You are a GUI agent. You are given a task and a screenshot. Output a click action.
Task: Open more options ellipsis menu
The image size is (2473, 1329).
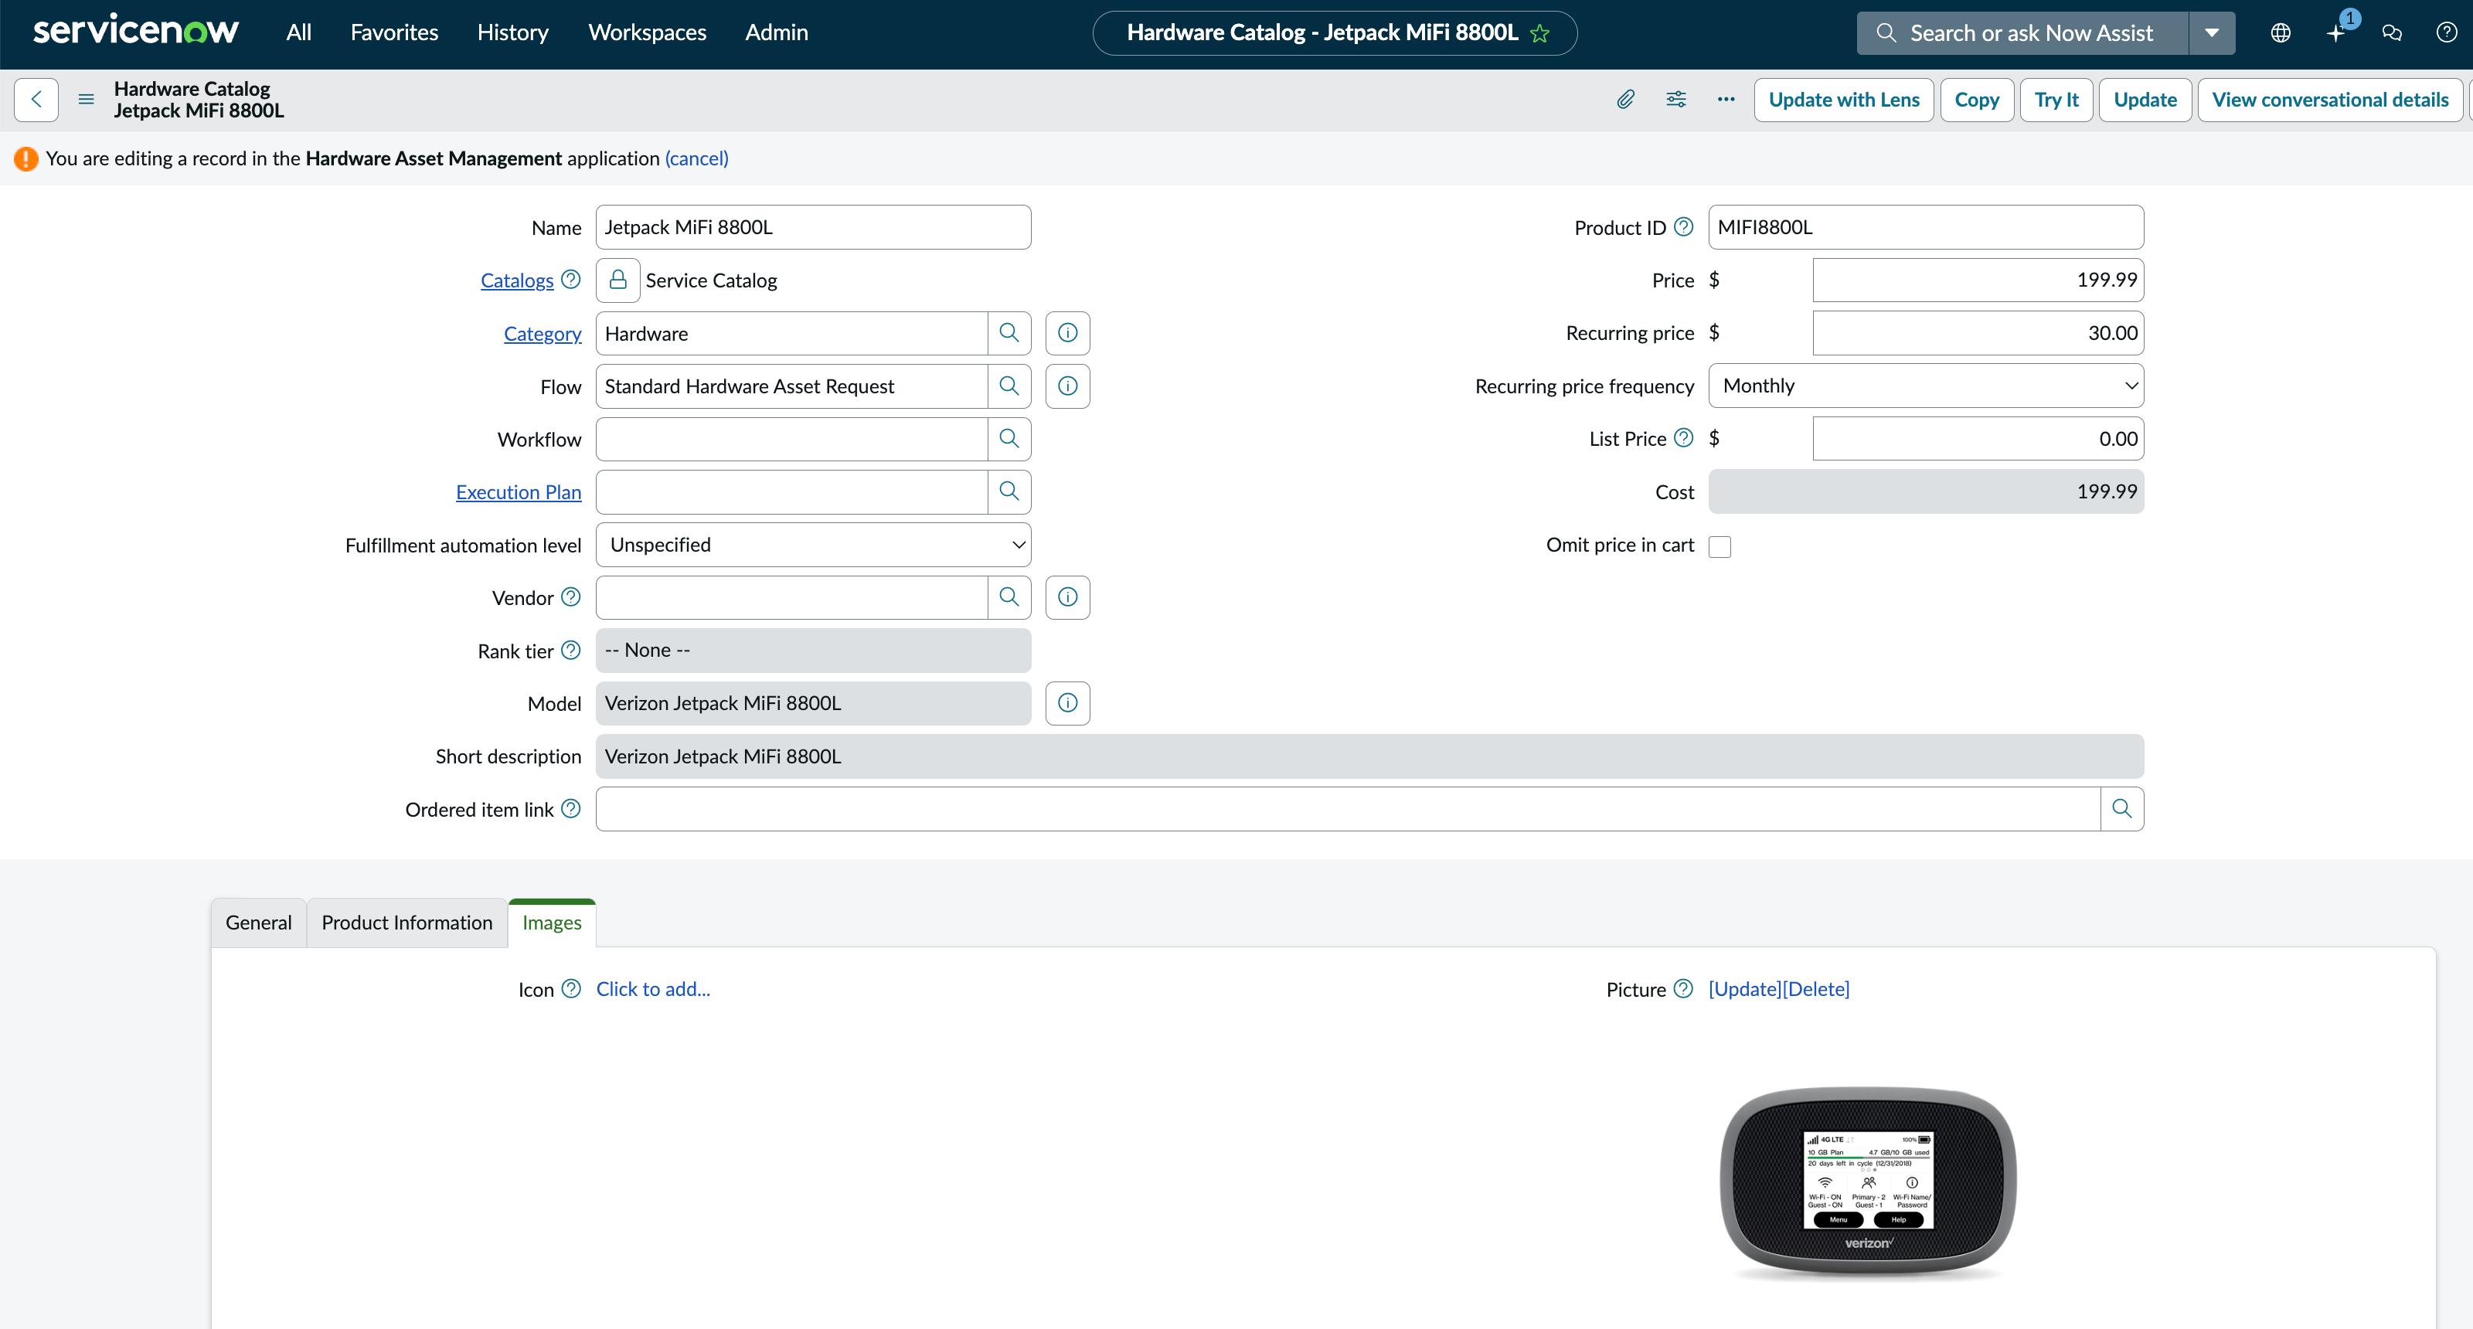[x=1726, y=100]
